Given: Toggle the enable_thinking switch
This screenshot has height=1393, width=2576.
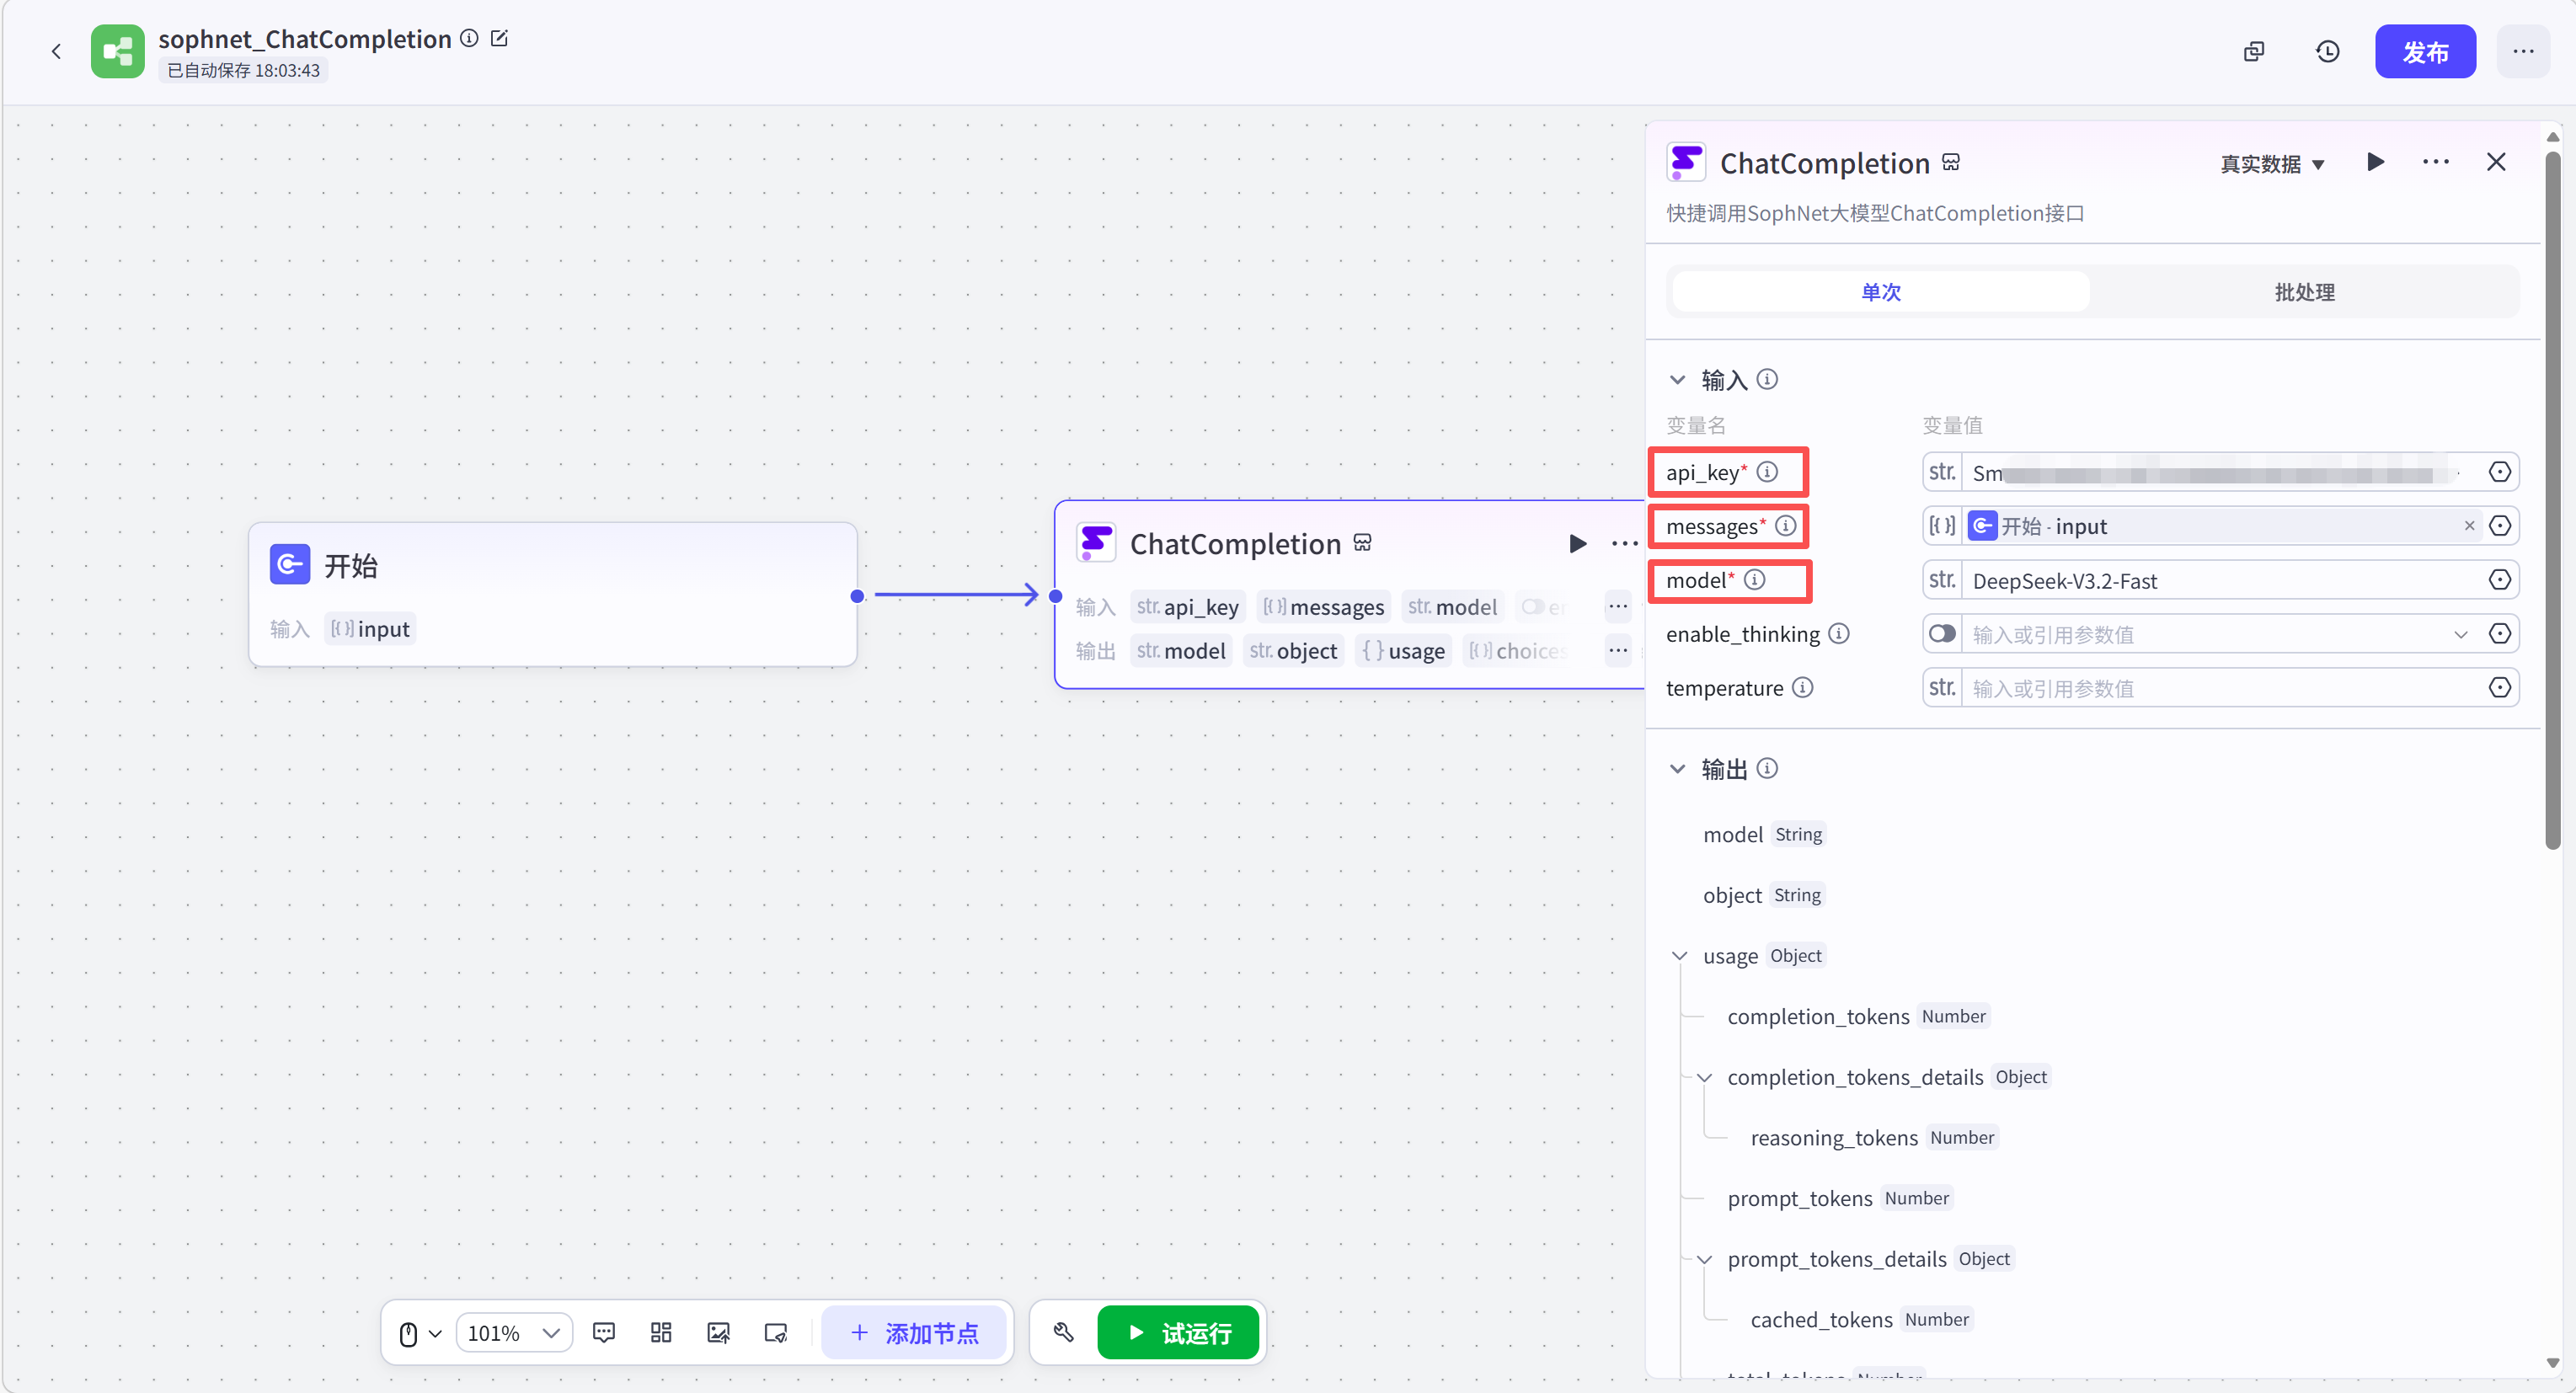Looking at the screenshot, I should (1941, 634).
